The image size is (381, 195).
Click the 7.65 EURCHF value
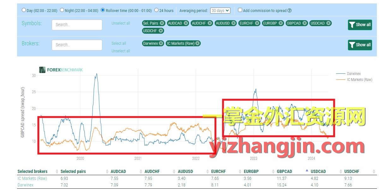(215, 178)
